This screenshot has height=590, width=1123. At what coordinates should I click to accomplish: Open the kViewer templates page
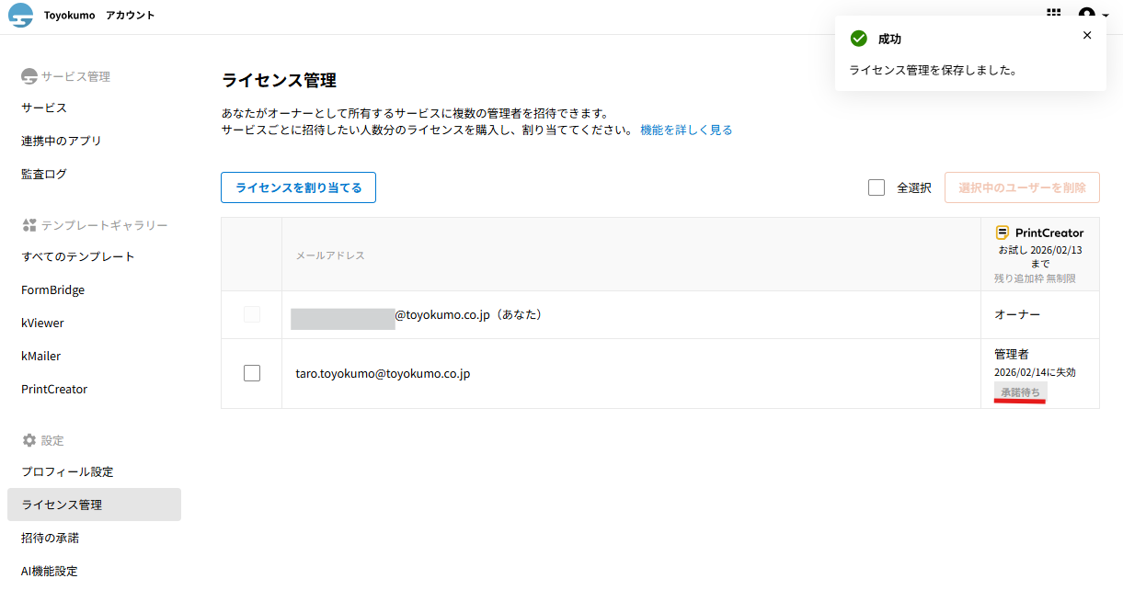coord(42,323)
